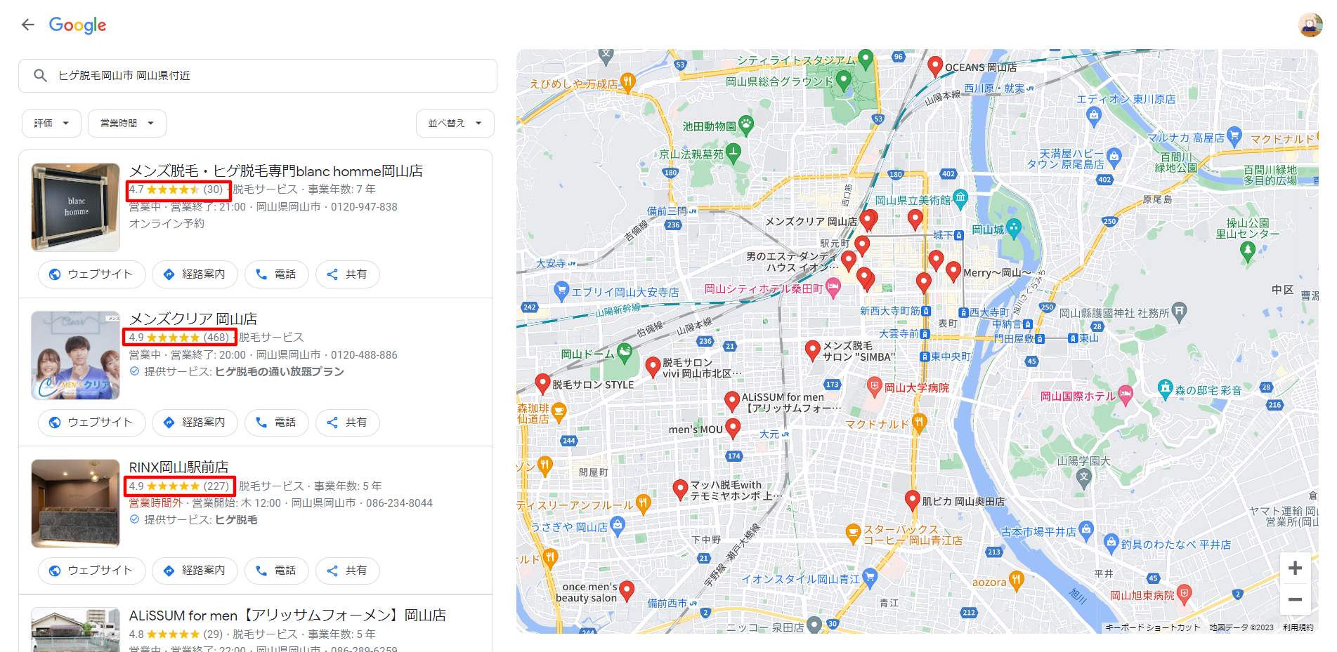Select the メンズ脱毛サロン SIMBA map pin
The width and height of the screenshot is (1337, 652).
(813, 350)
